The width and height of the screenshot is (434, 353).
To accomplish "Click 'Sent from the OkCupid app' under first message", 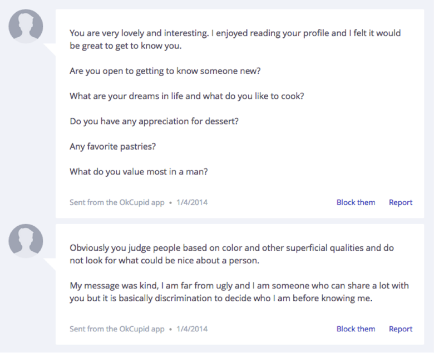I will (x=117, y=202).
